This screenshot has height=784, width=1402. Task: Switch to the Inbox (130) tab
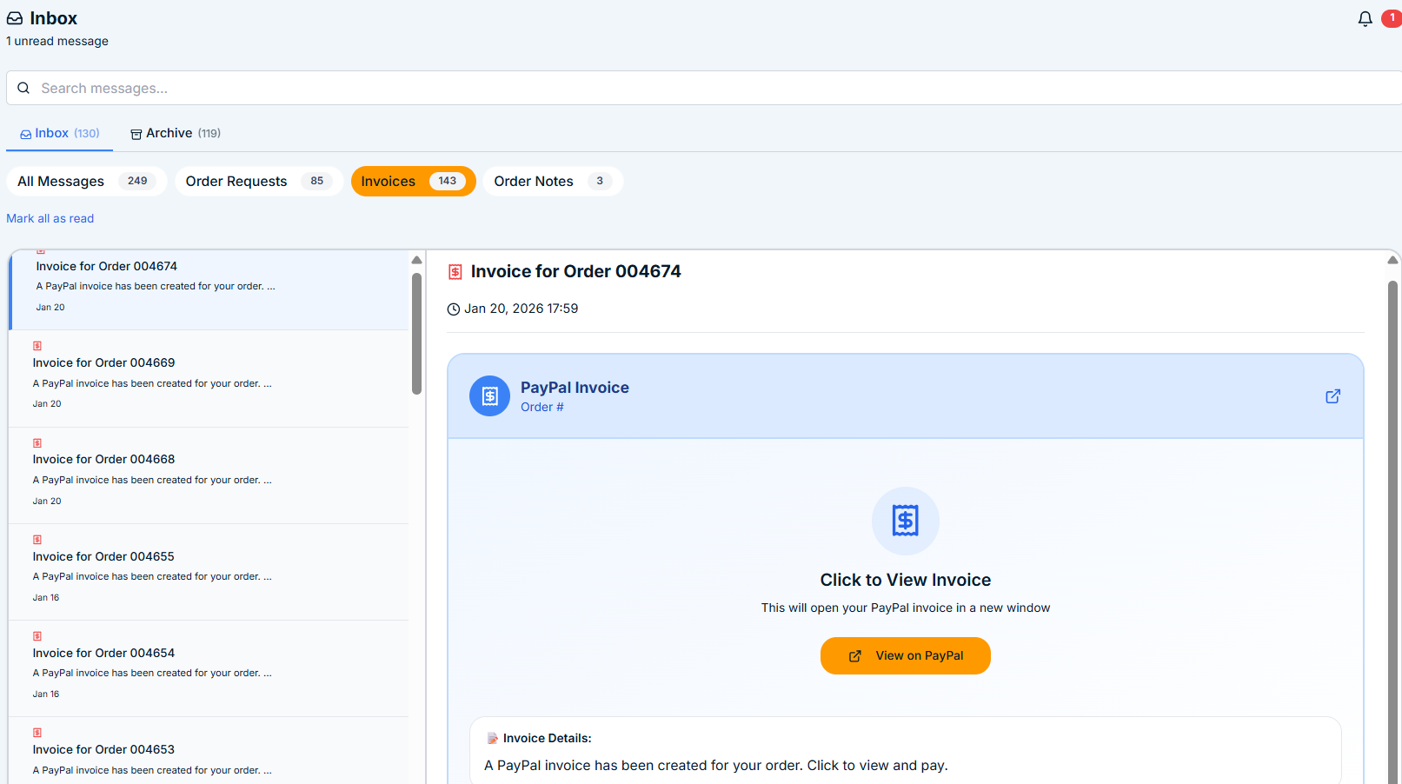pyautogui.click(x=60, y=133)
